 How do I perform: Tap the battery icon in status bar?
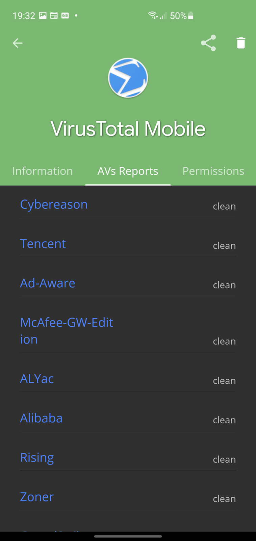191,16
